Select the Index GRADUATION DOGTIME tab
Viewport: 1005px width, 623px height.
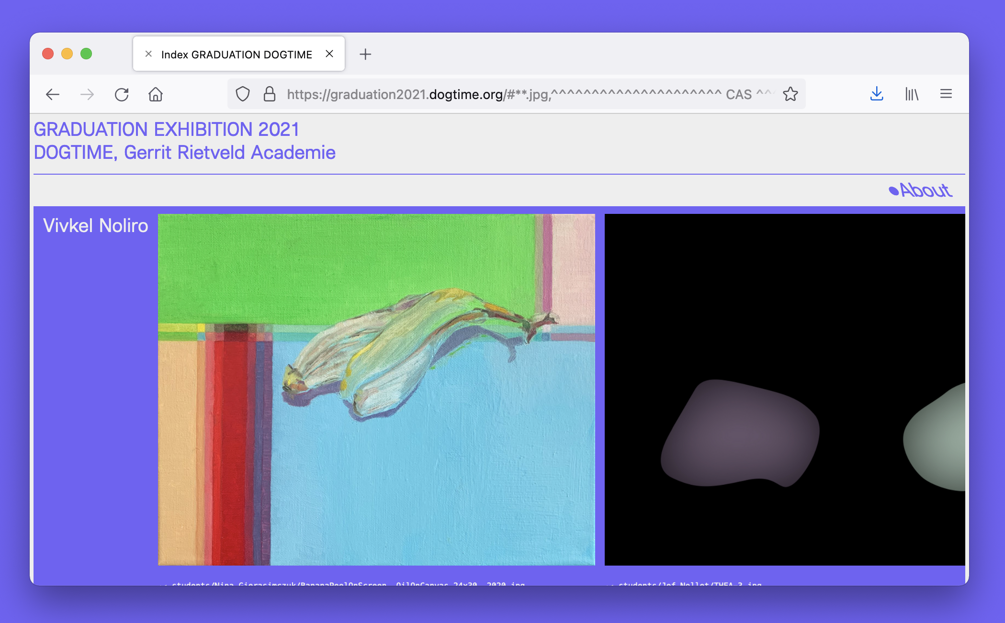click(237, 55)
